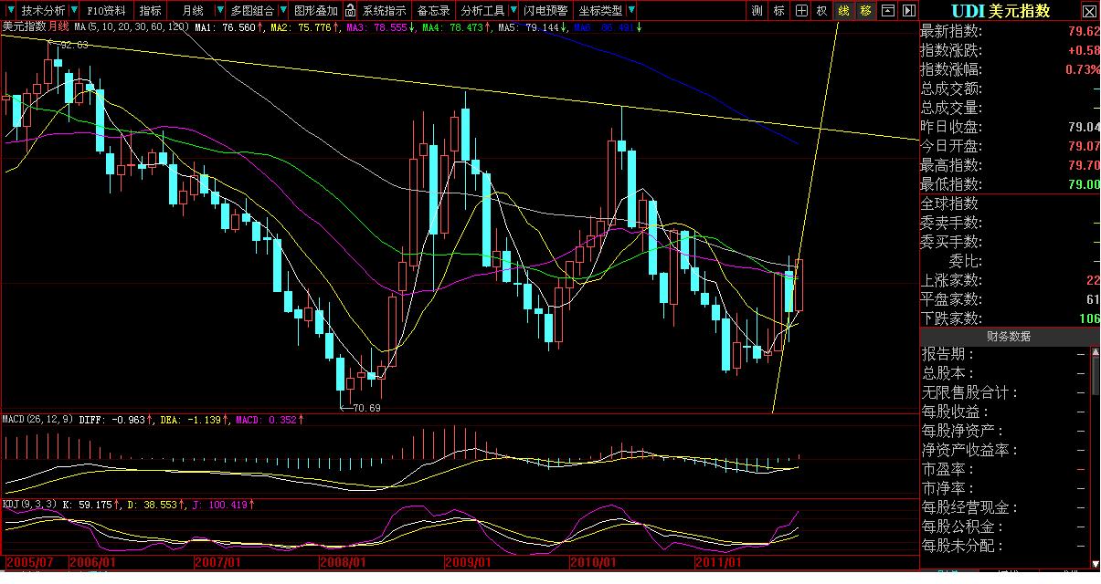
Task: Toggle the 标 marker button
Action: pyautogui.click(x=778, y=11)
